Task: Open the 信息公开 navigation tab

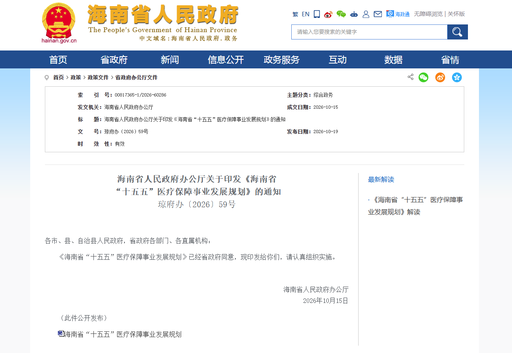Action: pos(226,60)
